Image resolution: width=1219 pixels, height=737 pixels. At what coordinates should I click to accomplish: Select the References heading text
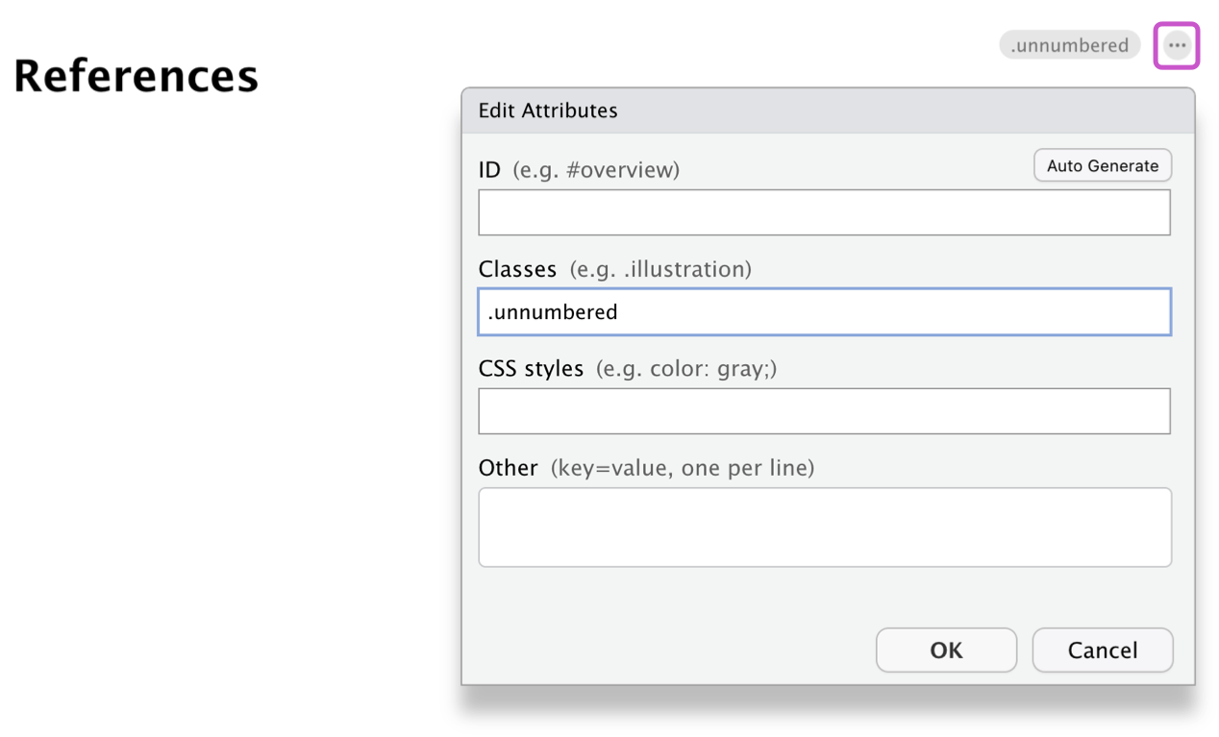coord(135,75)
